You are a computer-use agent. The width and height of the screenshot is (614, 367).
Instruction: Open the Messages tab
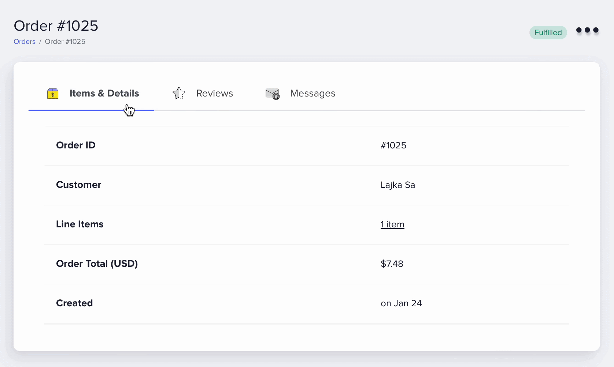tap(312, 93)
